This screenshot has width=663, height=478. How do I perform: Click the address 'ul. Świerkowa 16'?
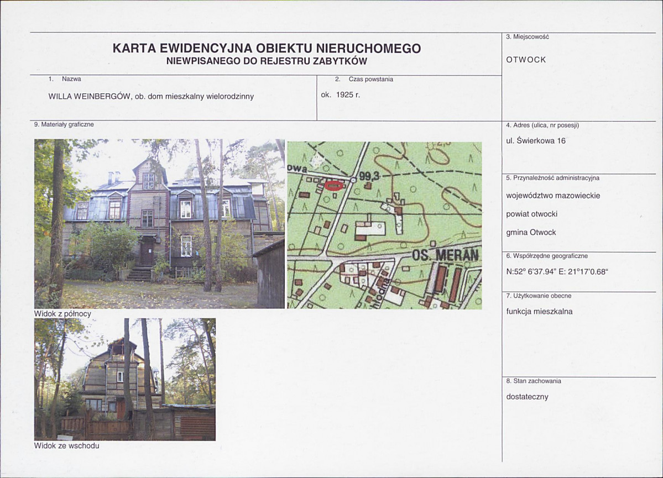pyautogui.click(x=536, y=141)
